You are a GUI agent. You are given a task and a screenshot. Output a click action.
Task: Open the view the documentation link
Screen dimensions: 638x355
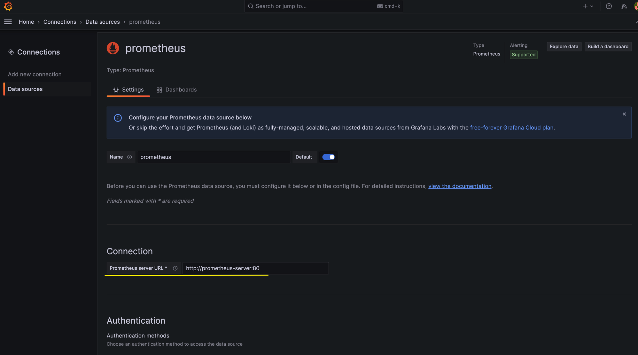[x=460, y=186]
